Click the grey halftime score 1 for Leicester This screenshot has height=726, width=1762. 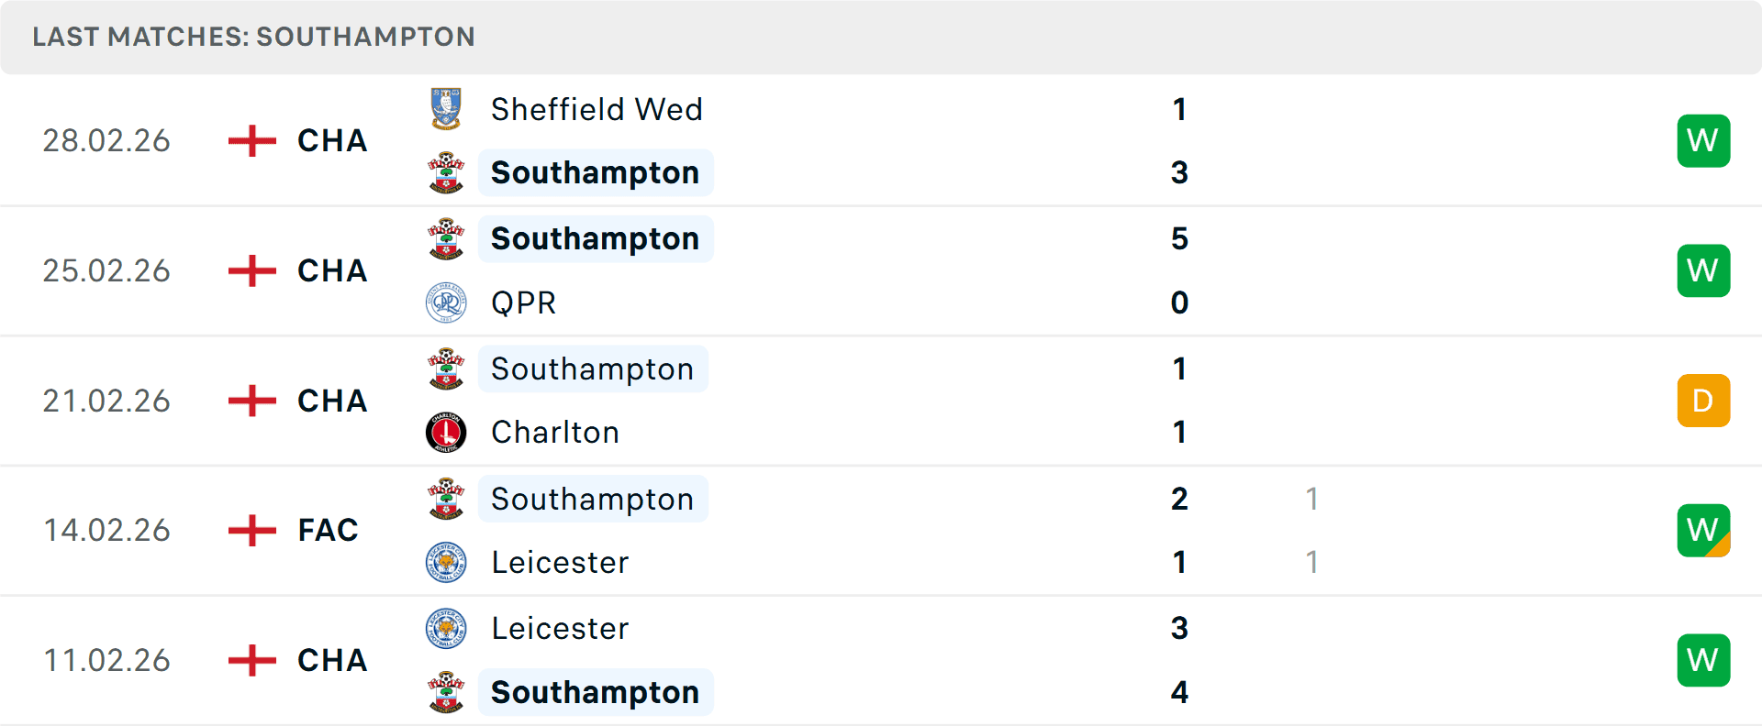[x=1312, y=562]
